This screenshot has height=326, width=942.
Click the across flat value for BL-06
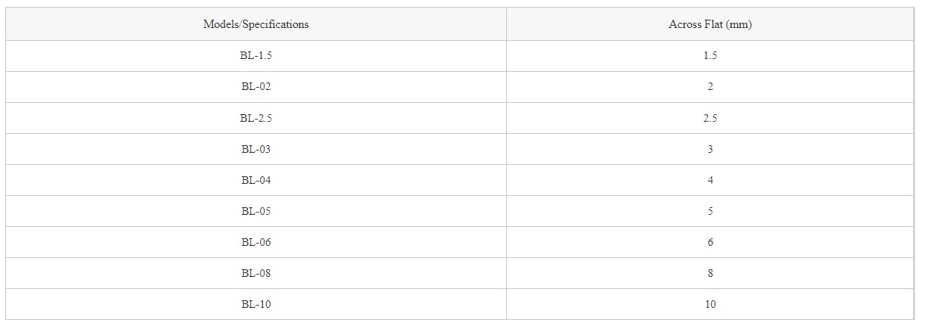pos(710,242)
